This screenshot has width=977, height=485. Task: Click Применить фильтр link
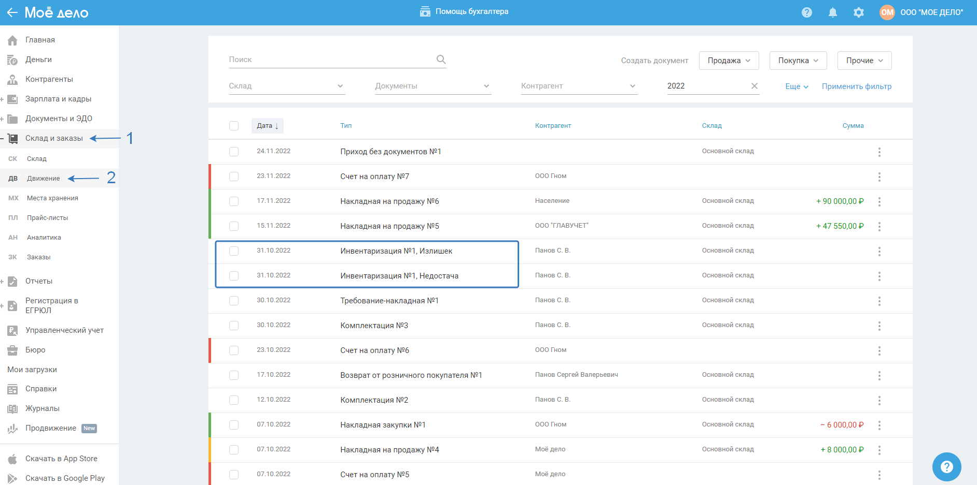pos(856,86)
